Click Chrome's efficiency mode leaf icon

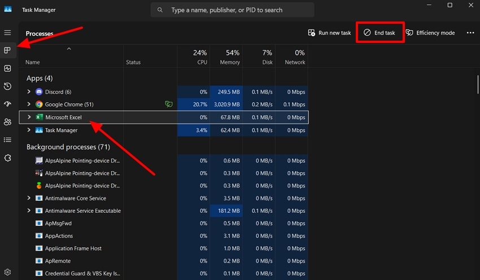click(169, 104)
